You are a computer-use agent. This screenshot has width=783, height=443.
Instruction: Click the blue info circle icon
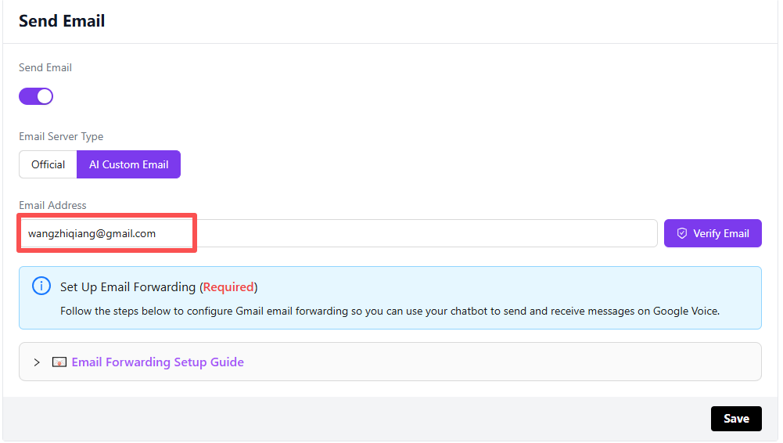[41, 286]
